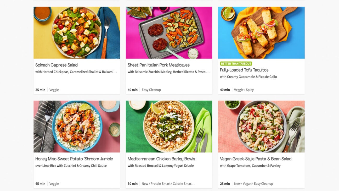
Task: Open the Honey Miso Sweet Potato 'Shroom Jumble recipe
Action: click(74, 159)
